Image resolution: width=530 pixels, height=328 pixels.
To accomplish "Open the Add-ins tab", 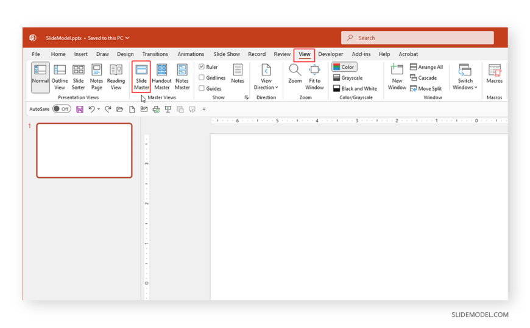I will tap(361, 54).
